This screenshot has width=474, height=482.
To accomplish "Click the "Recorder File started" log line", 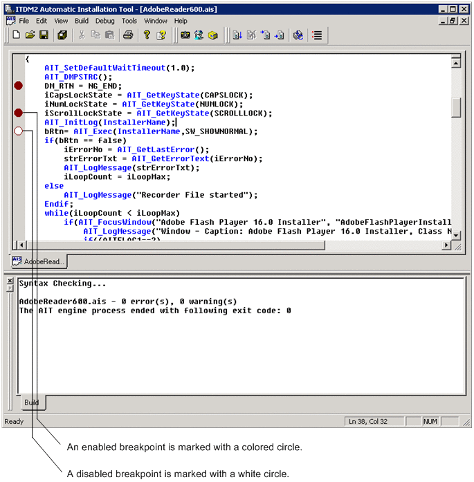I will [x=161, y=195].
